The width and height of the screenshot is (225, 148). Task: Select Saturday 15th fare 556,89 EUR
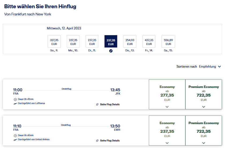pos(168,42)
